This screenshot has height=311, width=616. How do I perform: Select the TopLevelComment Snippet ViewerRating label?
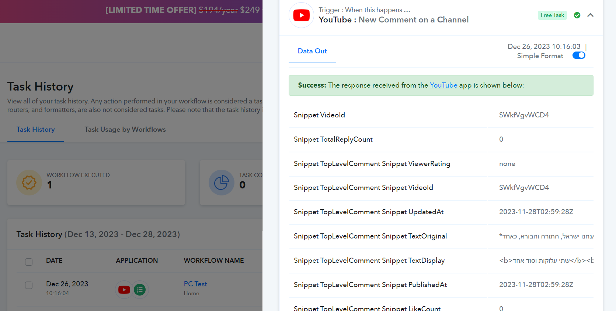coord(372,164)
